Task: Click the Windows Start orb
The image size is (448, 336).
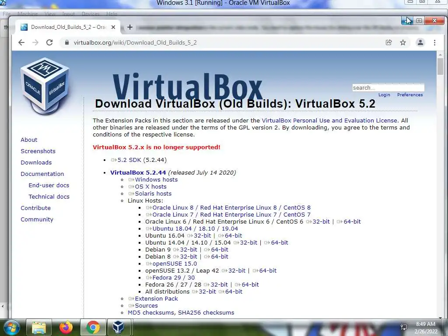Action: [x=11, y=327]
